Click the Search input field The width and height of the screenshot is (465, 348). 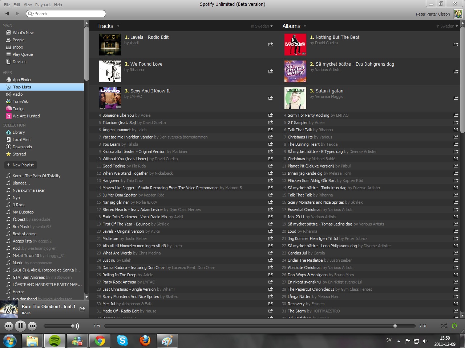click(68, 14)
